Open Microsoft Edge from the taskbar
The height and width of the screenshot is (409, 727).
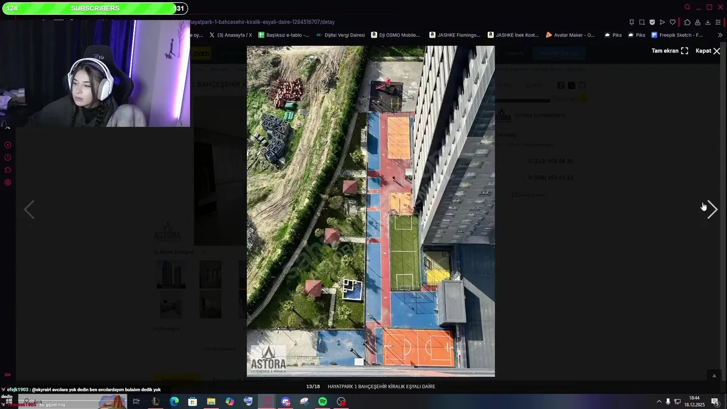tap(174, 402)
